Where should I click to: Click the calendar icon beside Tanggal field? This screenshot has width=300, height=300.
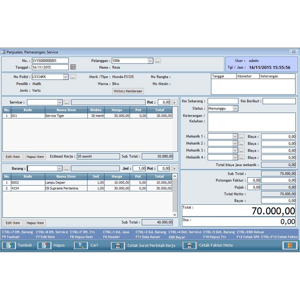[x=73, y=67]
